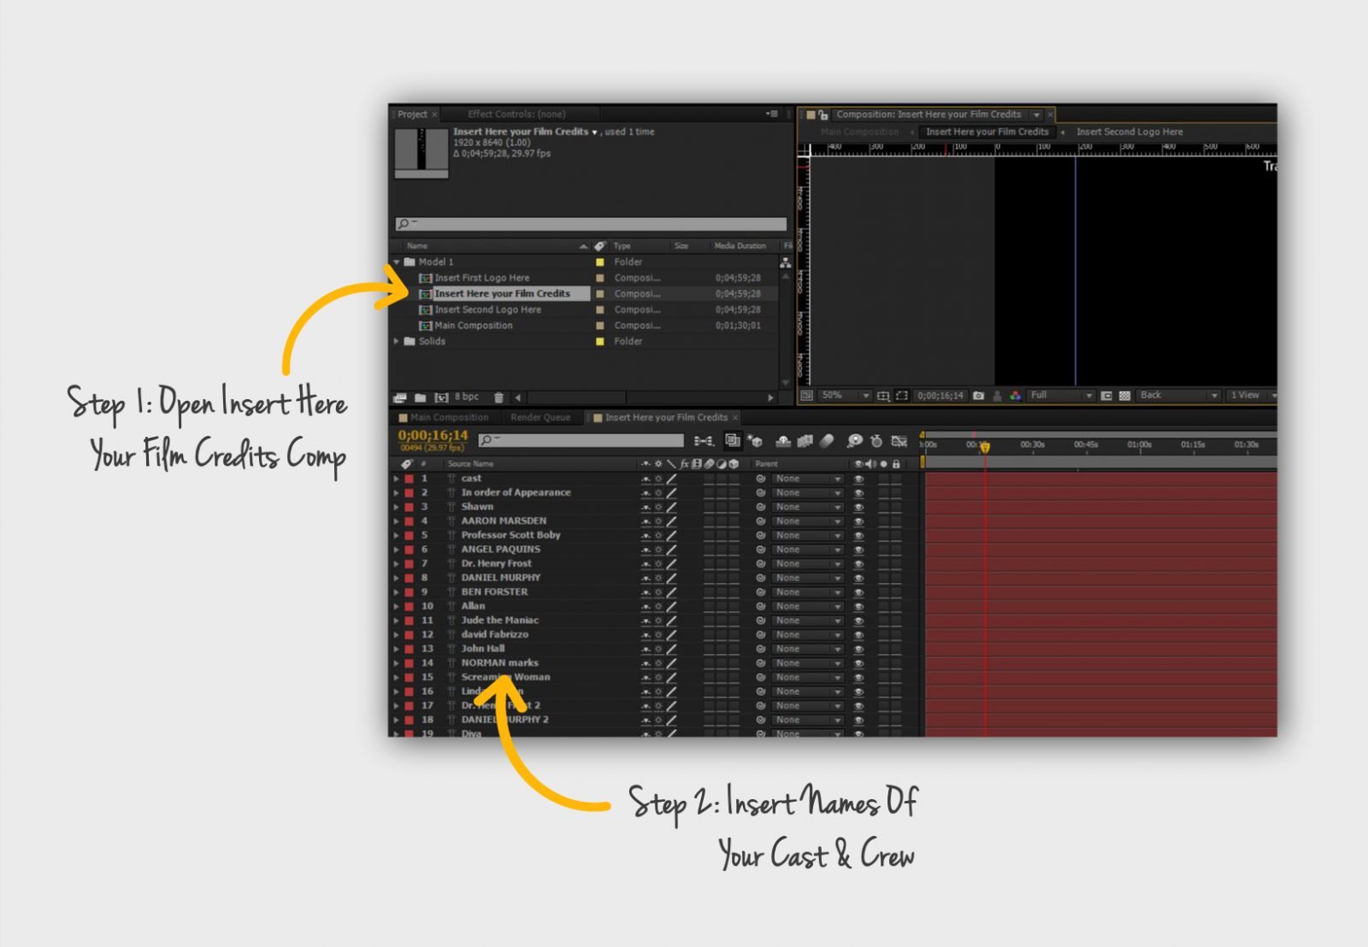Enable Motion Blur for all timeline layers

[826, 441]
